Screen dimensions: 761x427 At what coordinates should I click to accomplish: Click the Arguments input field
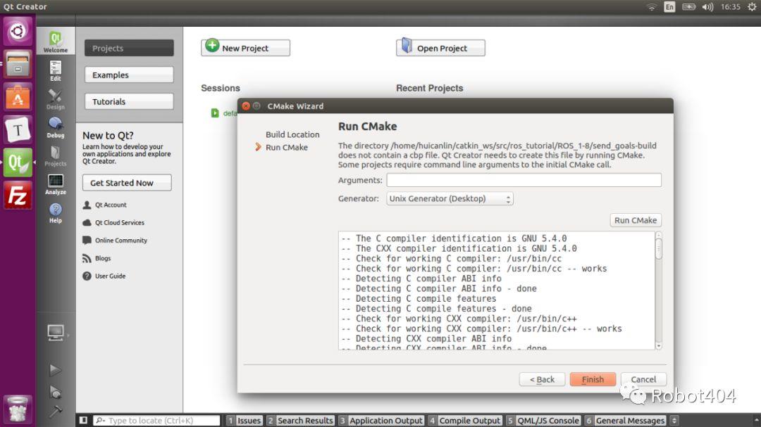(524, 180)
